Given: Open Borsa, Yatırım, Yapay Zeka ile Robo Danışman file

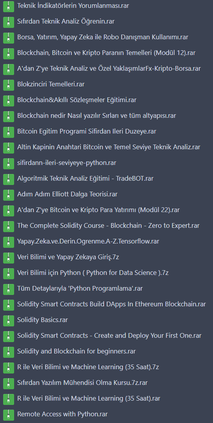Looking at the screenshot, I should (x=103, y=37).
